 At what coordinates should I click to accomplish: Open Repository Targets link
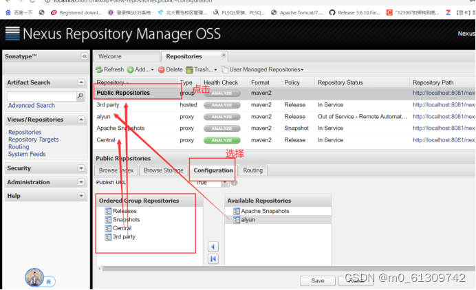pos(34,140)
